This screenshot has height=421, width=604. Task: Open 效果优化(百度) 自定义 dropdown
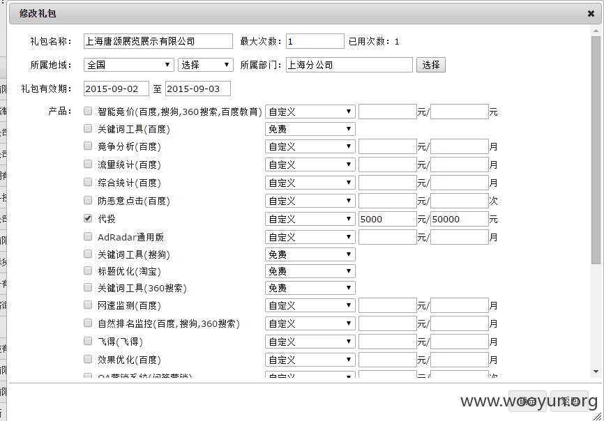point(310,360)
